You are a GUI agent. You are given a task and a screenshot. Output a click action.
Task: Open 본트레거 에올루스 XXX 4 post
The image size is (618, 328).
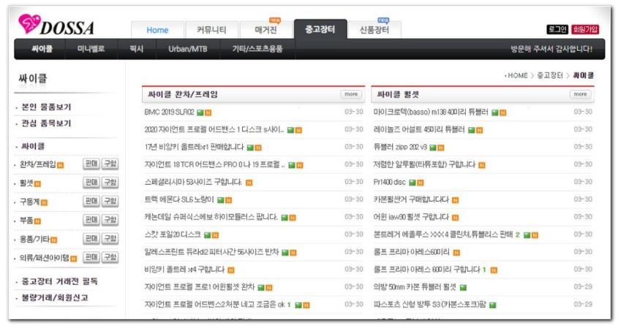[x=443, y=234]
